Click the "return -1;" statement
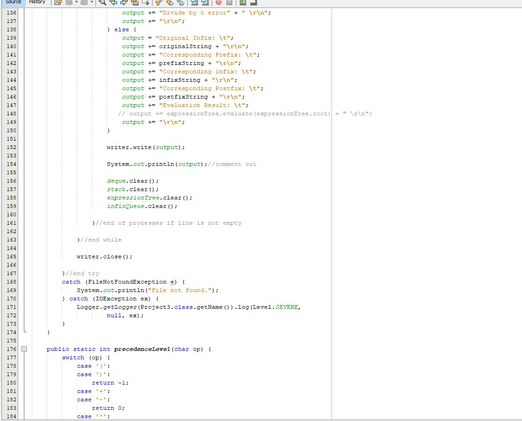Screen dimensions: 522x421 click(x=110, y=383)
